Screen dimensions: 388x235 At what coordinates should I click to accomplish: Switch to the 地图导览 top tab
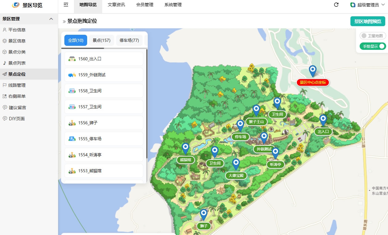[x=88, y=5]
